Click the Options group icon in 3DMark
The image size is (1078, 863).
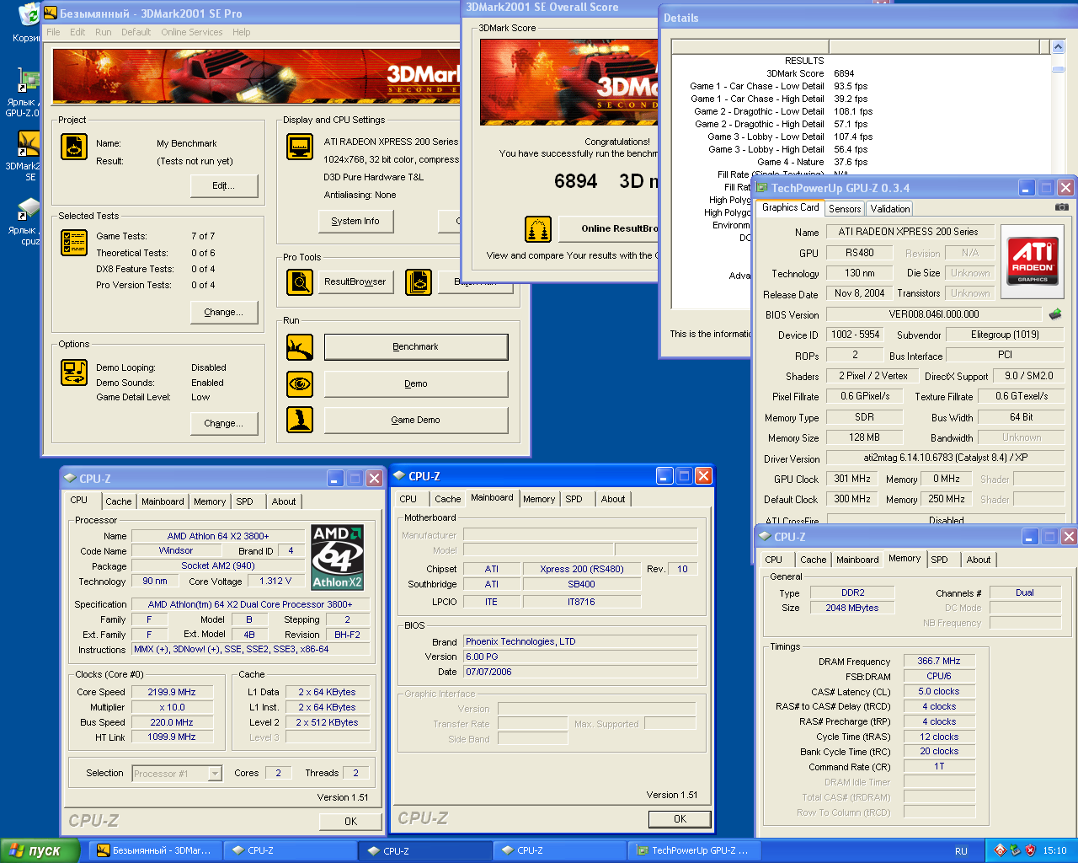74,373
